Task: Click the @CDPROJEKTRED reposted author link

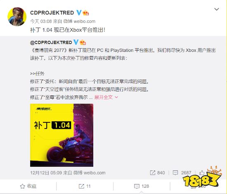Action: [x=51, y=42]
